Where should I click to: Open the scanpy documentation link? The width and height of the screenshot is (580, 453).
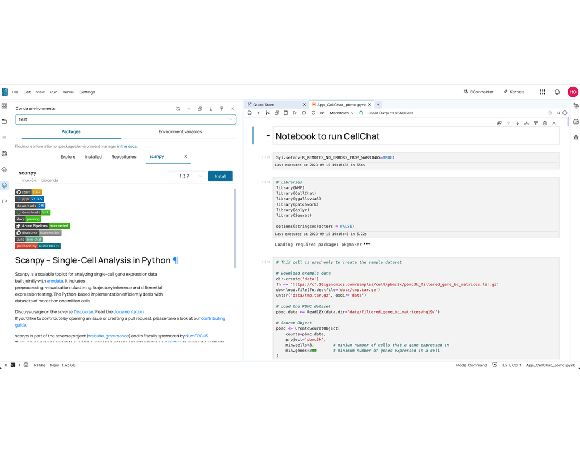tap(129, 311)
